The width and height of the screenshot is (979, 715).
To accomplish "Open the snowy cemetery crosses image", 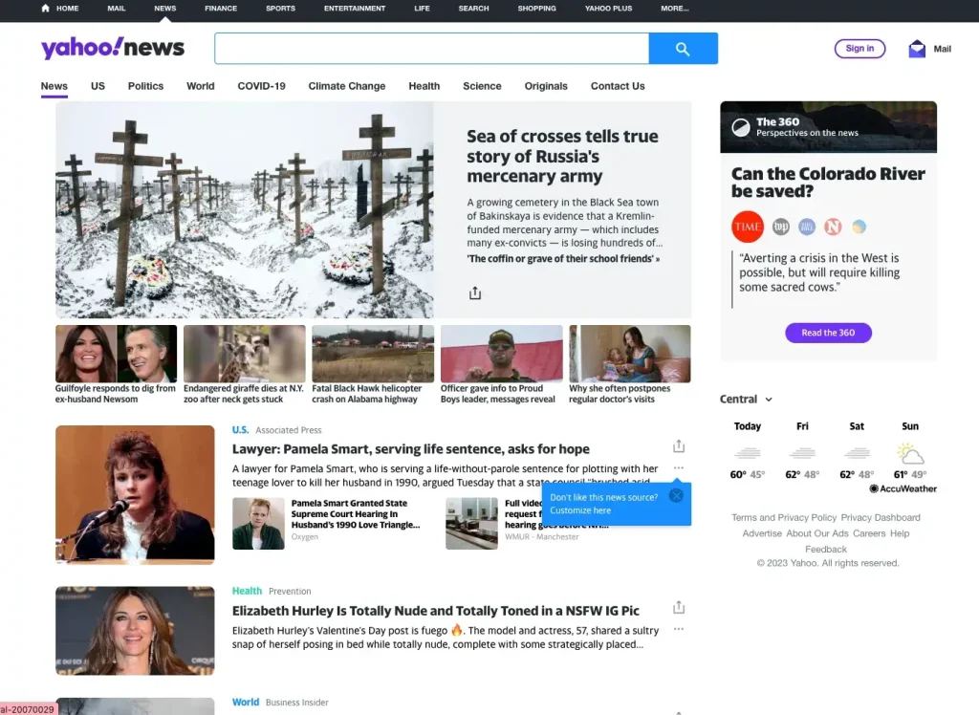I will pos(244,210).
